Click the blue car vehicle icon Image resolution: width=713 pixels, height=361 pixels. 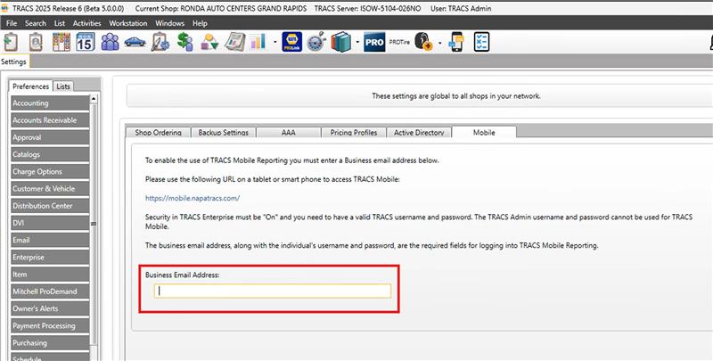click(135, 42)
